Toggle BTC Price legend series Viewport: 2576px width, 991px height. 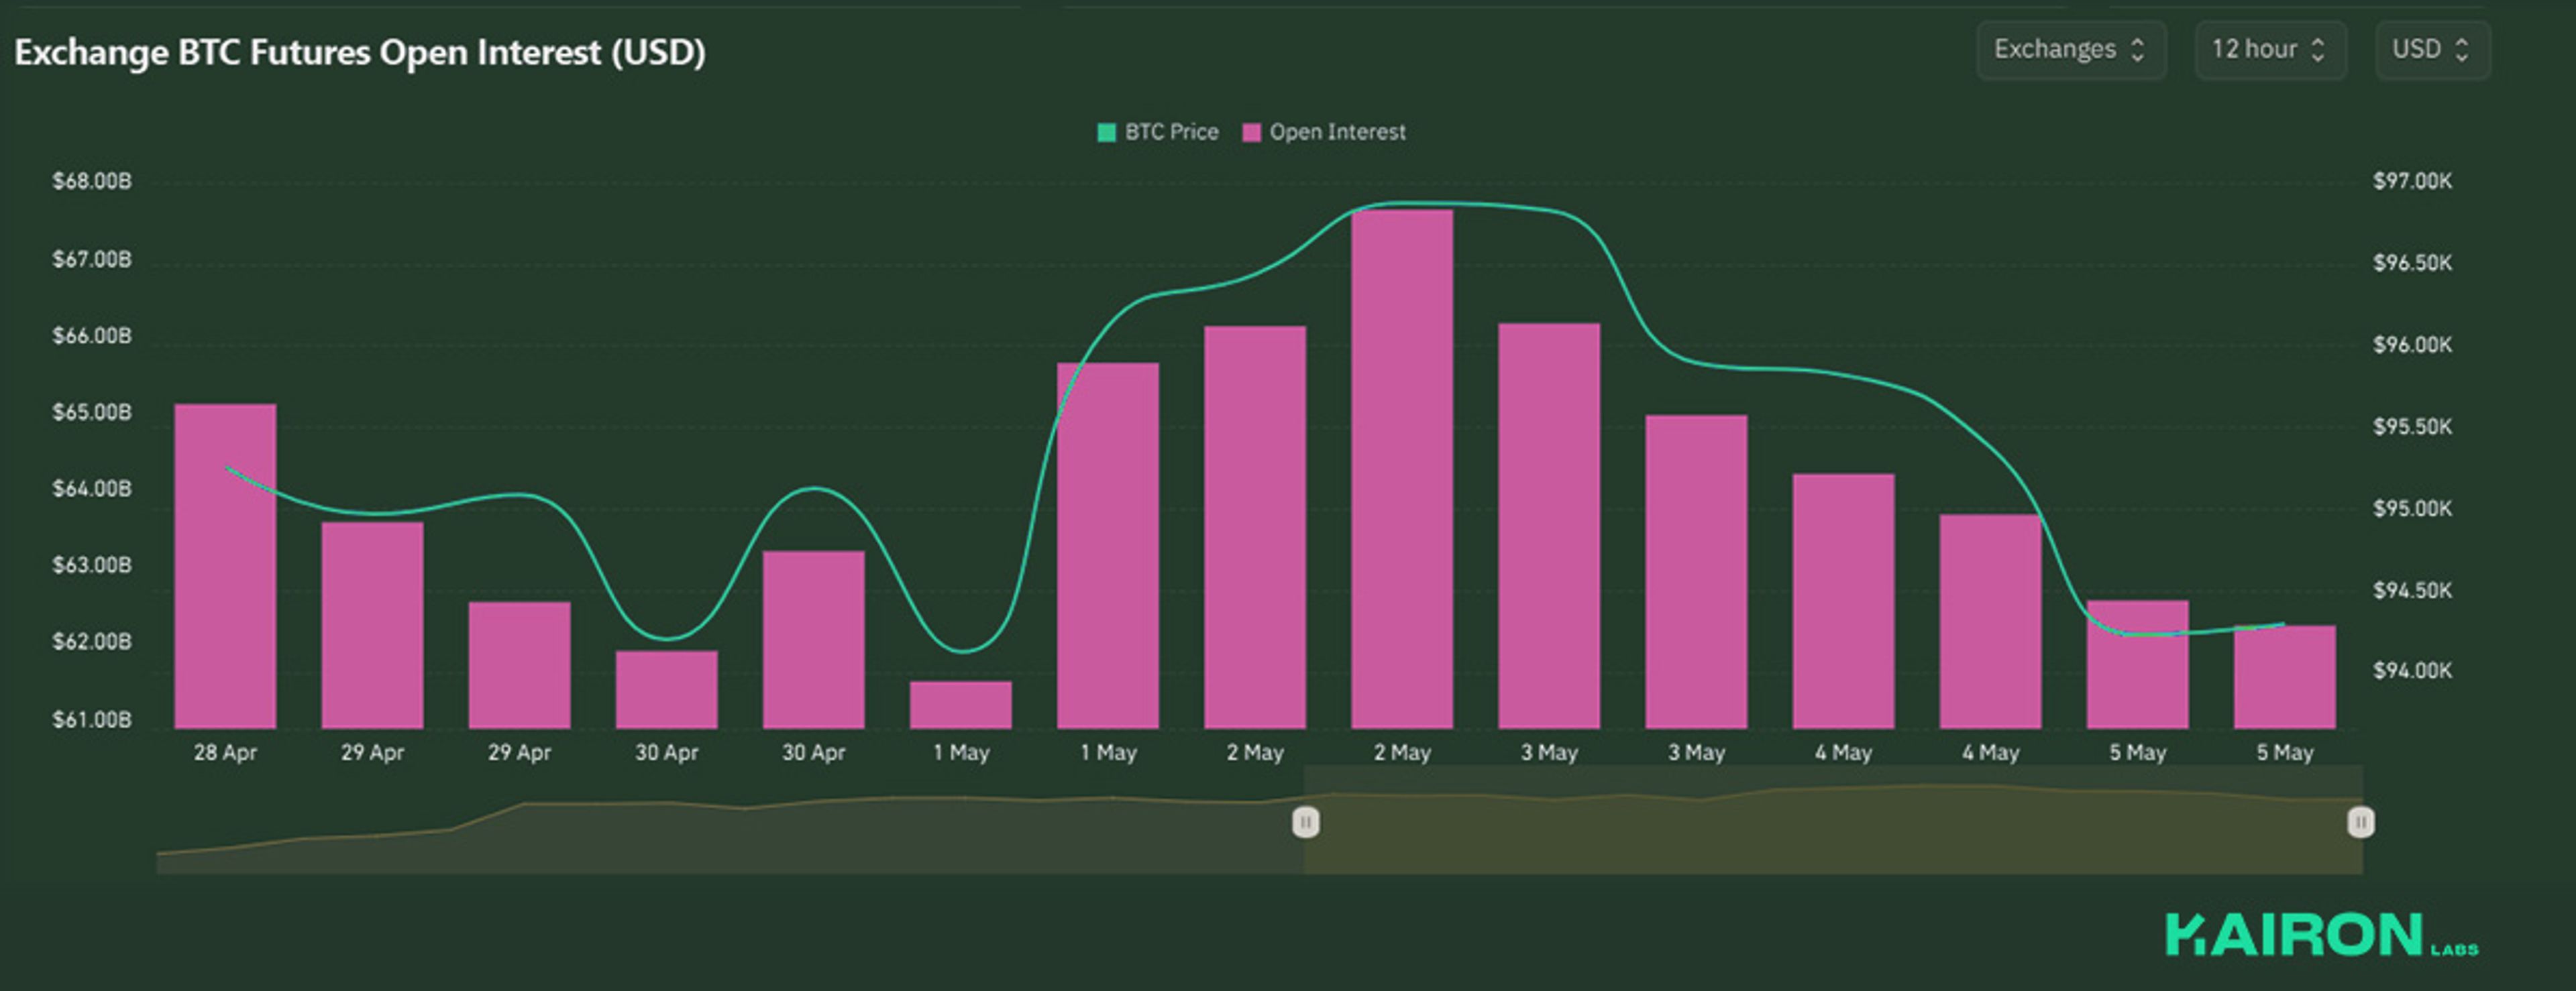1171,132
